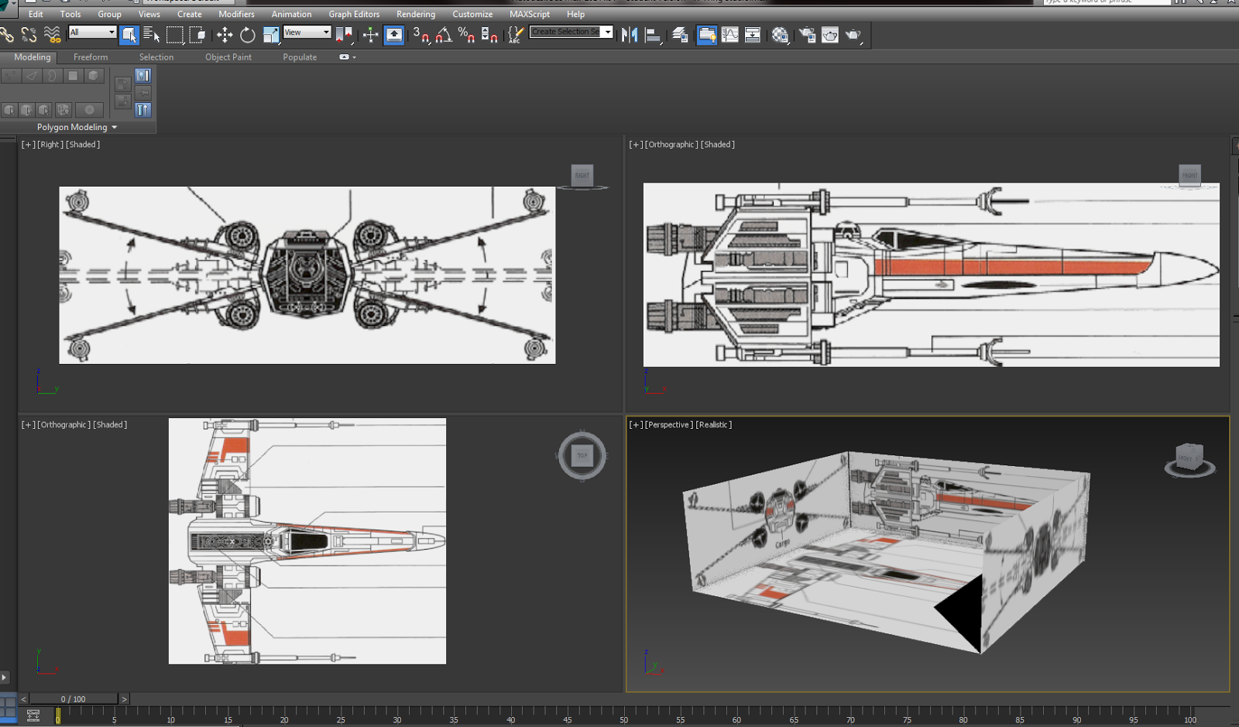Switch to the Freeform ribbon tab
This screenshot has width=1239, height=727.
coord(91,57)
